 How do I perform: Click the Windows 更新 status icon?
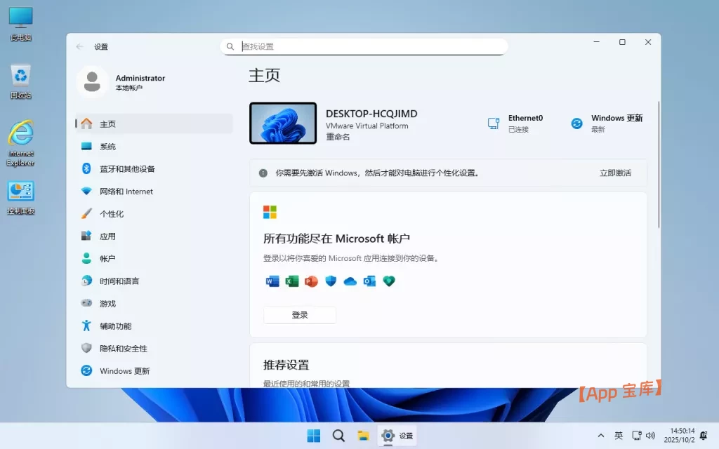click(576, 123)
